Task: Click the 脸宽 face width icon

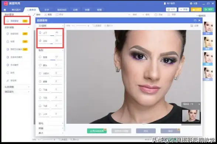Action: tap(40, 57)
